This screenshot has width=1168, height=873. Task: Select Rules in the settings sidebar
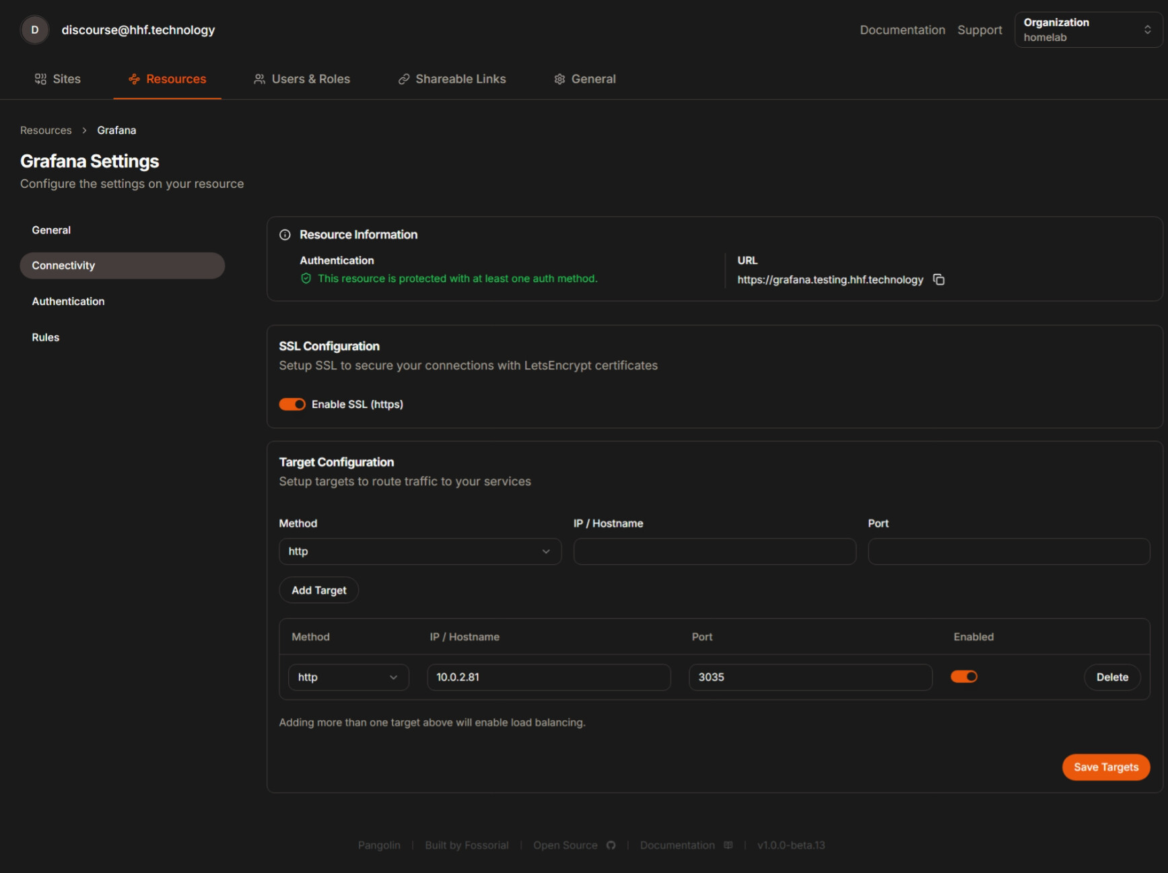[123, 337]
